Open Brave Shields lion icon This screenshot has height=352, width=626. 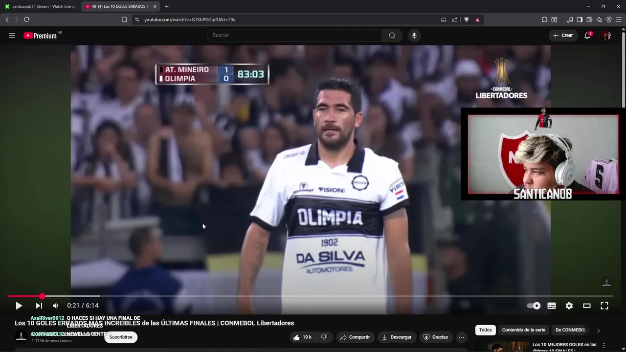point(466,20)
